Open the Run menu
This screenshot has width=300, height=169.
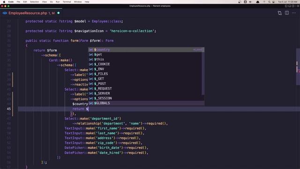click(58, 2)
